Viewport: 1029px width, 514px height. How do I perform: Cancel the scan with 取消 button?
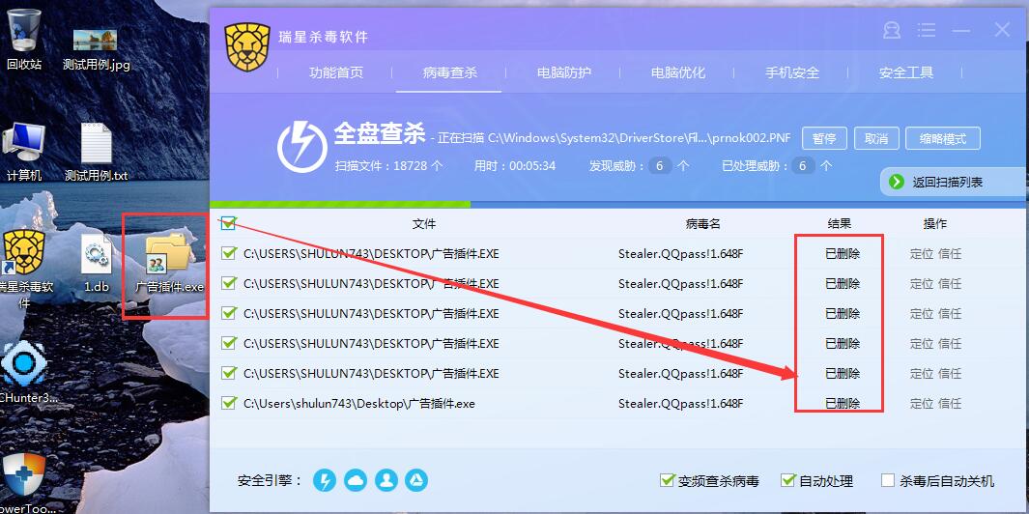coord(876,138)
